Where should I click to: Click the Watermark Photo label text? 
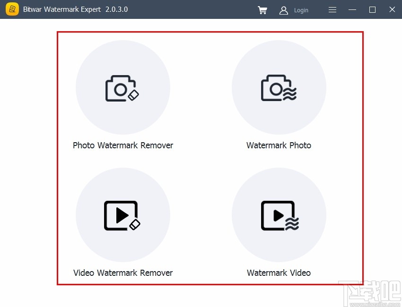279,145
